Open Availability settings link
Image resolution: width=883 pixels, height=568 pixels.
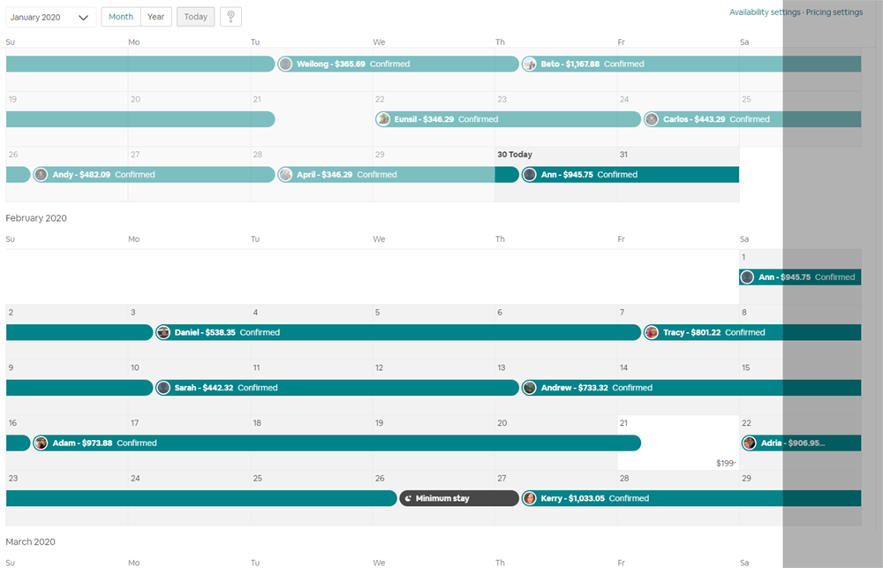[765, 12]
